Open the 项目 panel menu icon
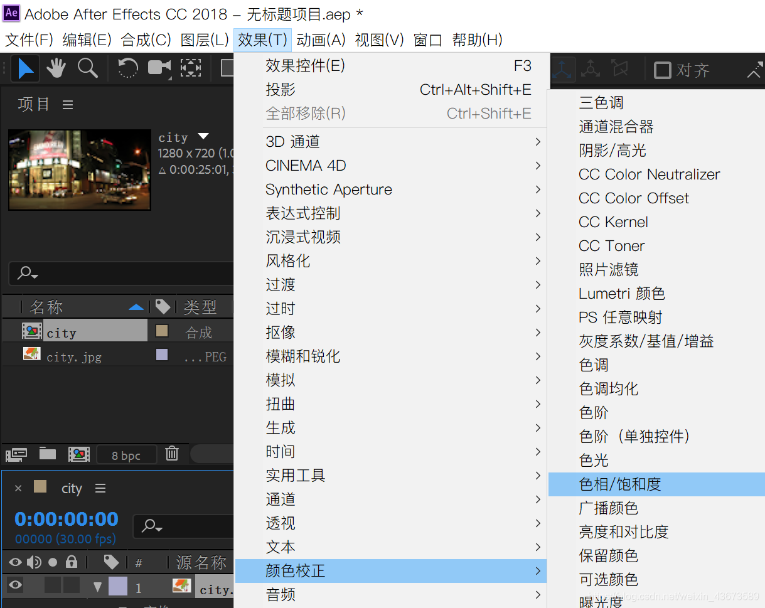Image resolution: width=765 pixels, height=608 pixels. [68, 105]
